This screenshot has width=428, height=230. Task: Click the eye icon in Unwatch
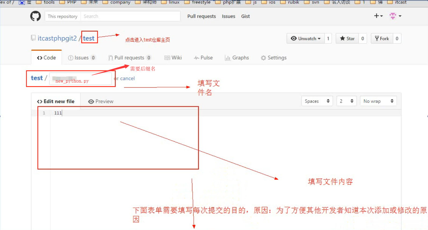294,38
